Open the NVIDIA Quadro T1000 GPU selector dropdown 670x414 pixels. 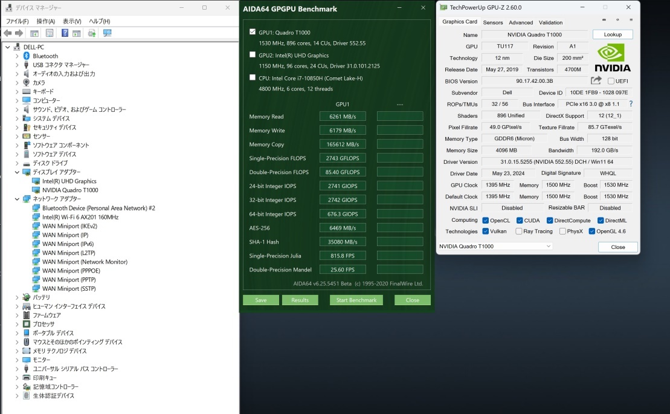(x=495, y=246)
